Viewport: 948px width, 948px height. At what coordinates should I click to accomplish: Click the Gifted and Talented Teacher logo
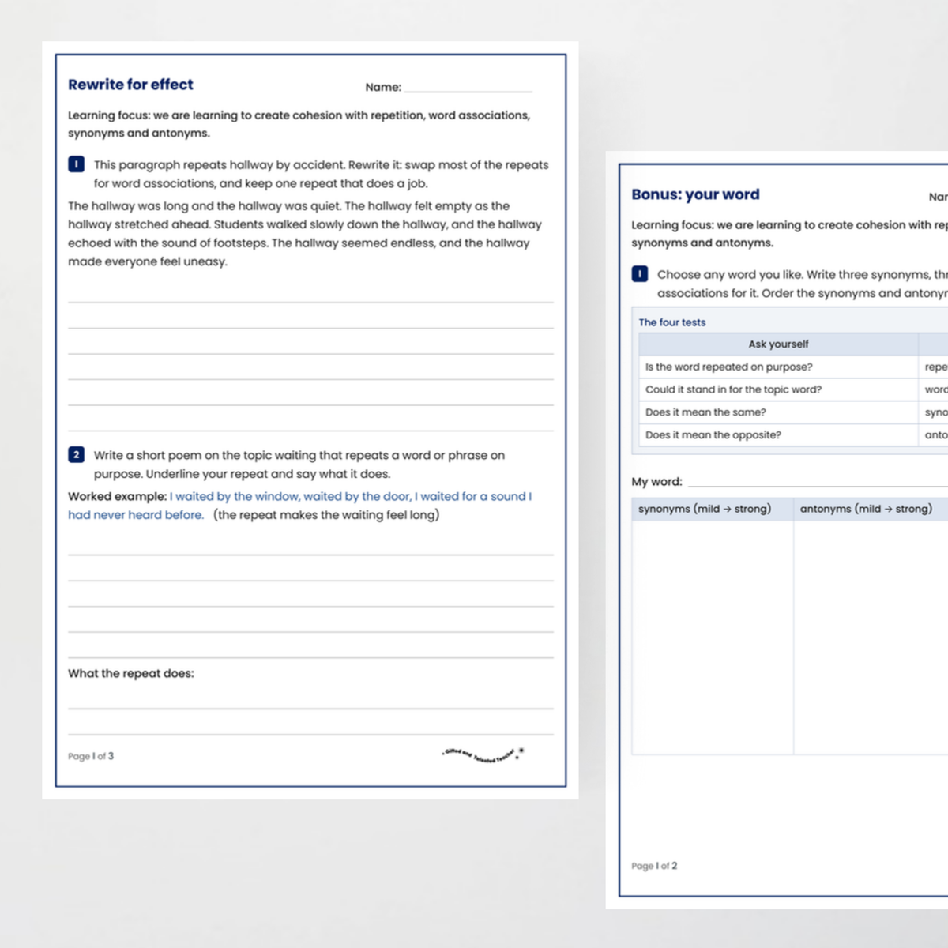point(483,754)
